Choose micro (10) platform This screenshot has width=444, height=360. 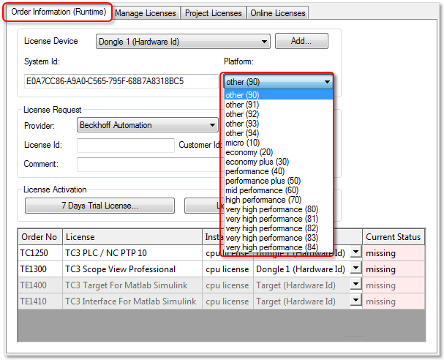coord(279,143)
